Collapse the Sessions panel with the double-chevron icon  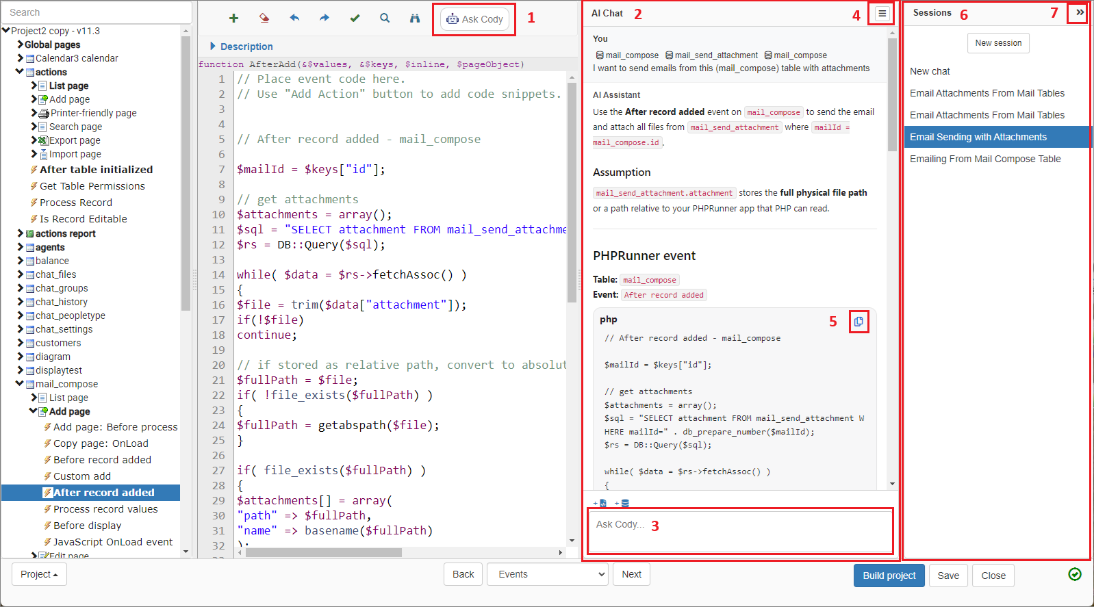pos(1080,12)
